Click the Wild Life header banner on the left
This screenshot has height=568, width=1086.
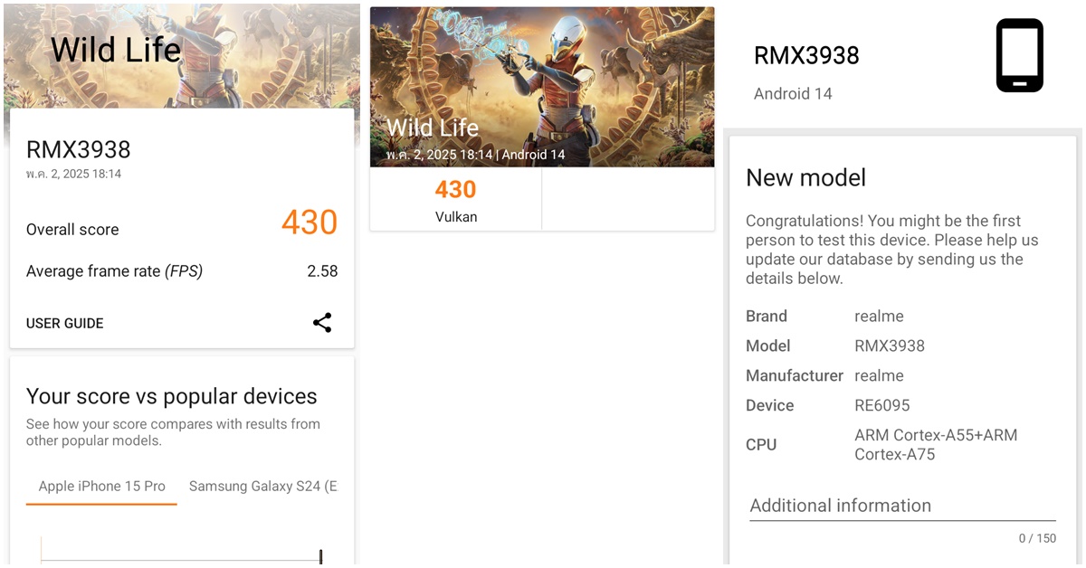point(181,54)
